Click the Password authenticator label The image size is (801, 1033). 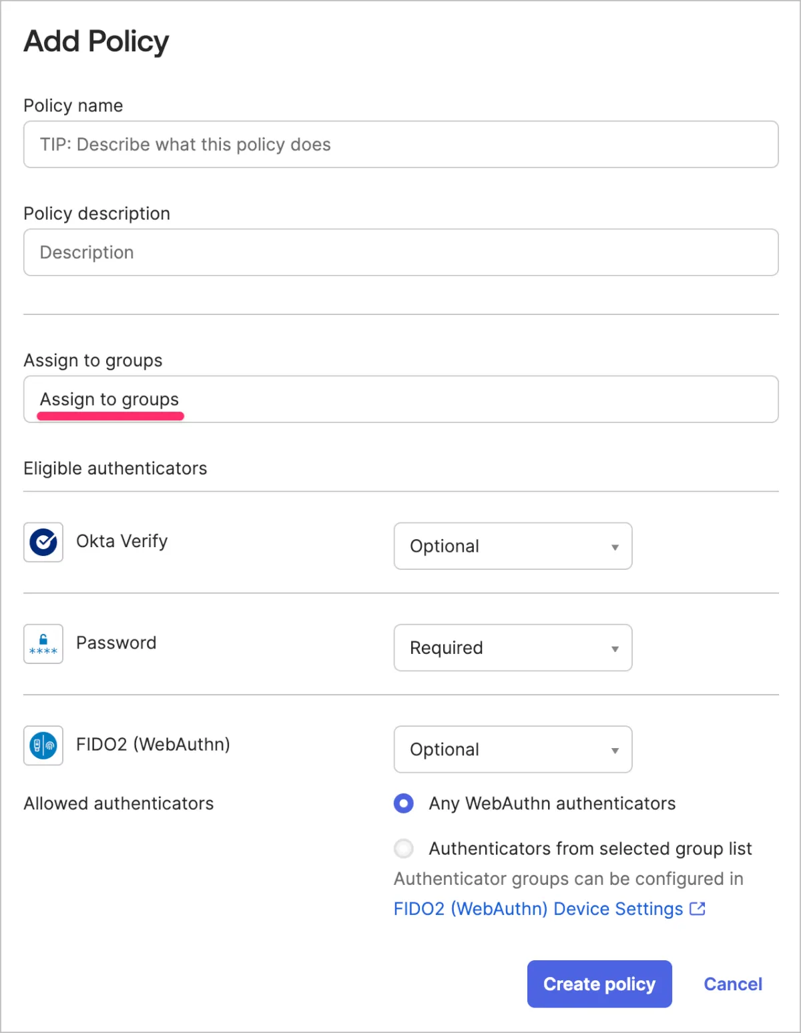[116, 643]
